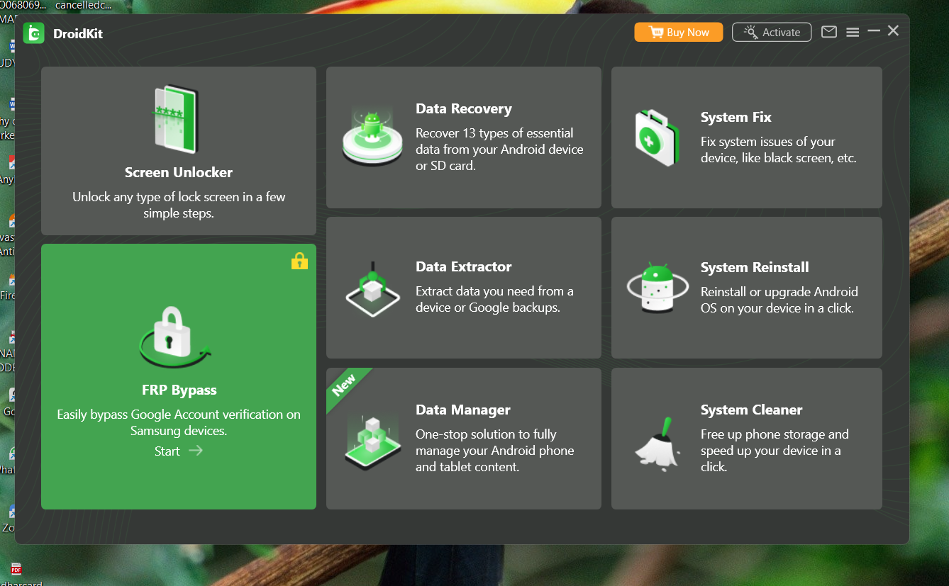Click the PDF file icon on desktop

[x=16, y=568]
